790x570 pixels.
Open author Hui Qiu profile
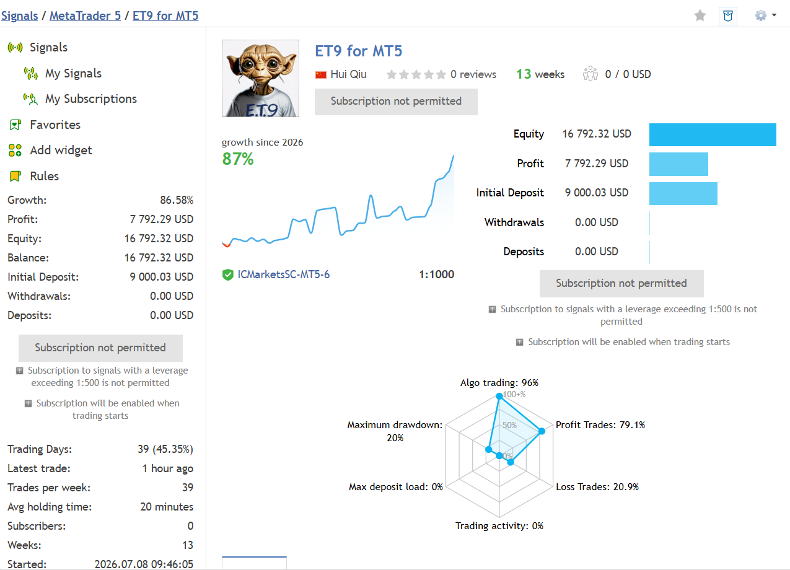348,74
